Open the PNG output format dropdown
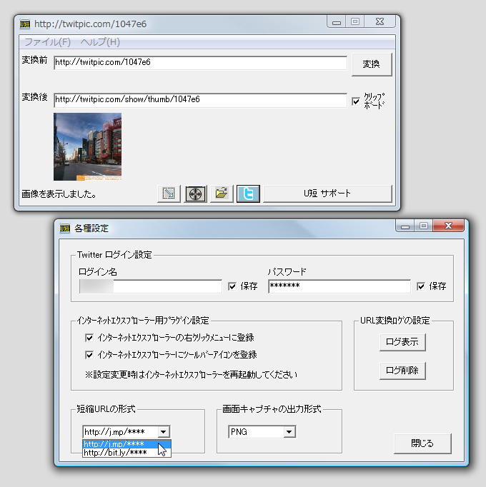 tap(262, 432)
